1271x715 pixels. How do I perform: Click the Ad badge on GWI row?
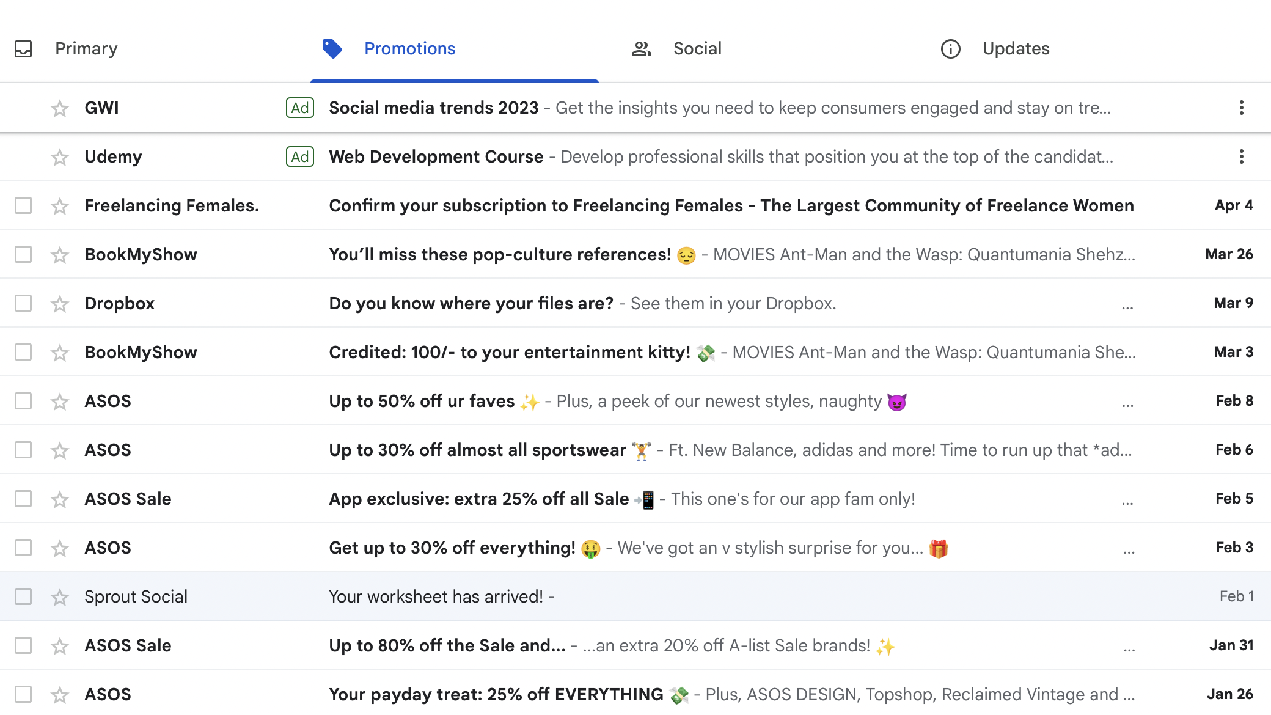300,108
